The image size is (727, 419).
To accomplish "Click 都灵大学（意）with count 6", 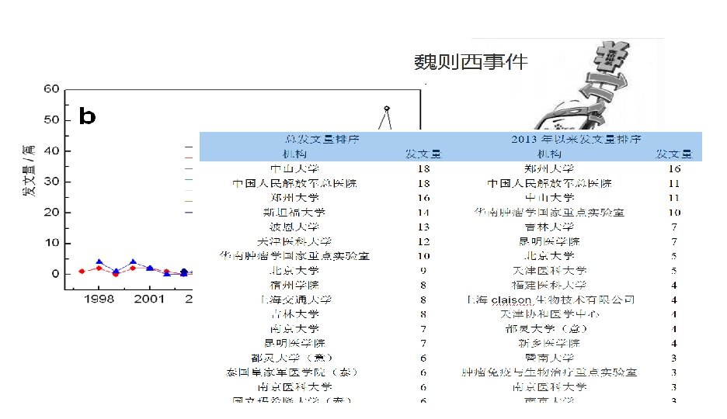I will [291, 358].
